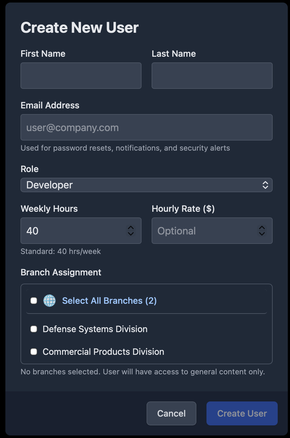Click the Defense Systems Division label
Image resolution: width=290 pixels, height=438 pixels.
(95, 329)
